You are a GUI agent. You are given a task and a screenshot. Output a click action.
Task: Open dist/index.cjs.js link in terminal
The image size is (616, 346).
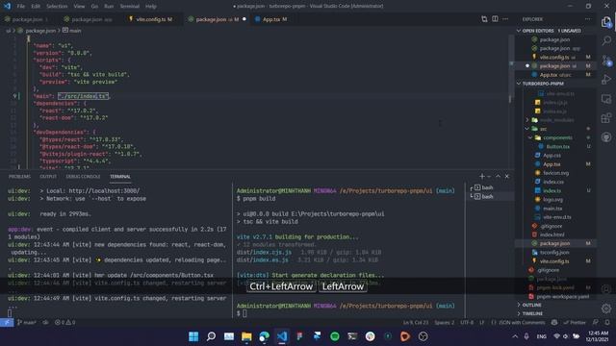[x=264, y=252]
